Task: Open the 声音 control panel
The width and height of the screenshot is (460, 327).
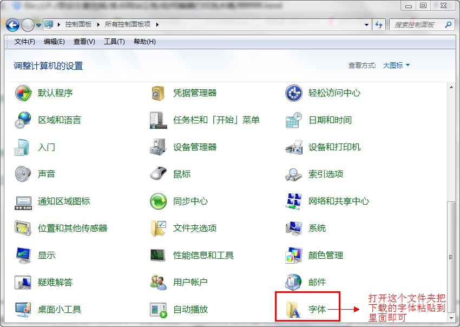Action: pos(48,174)
